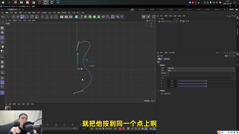Toggle the X axis lock
This screenshot has width=239, height=134.
pos(43,17)
